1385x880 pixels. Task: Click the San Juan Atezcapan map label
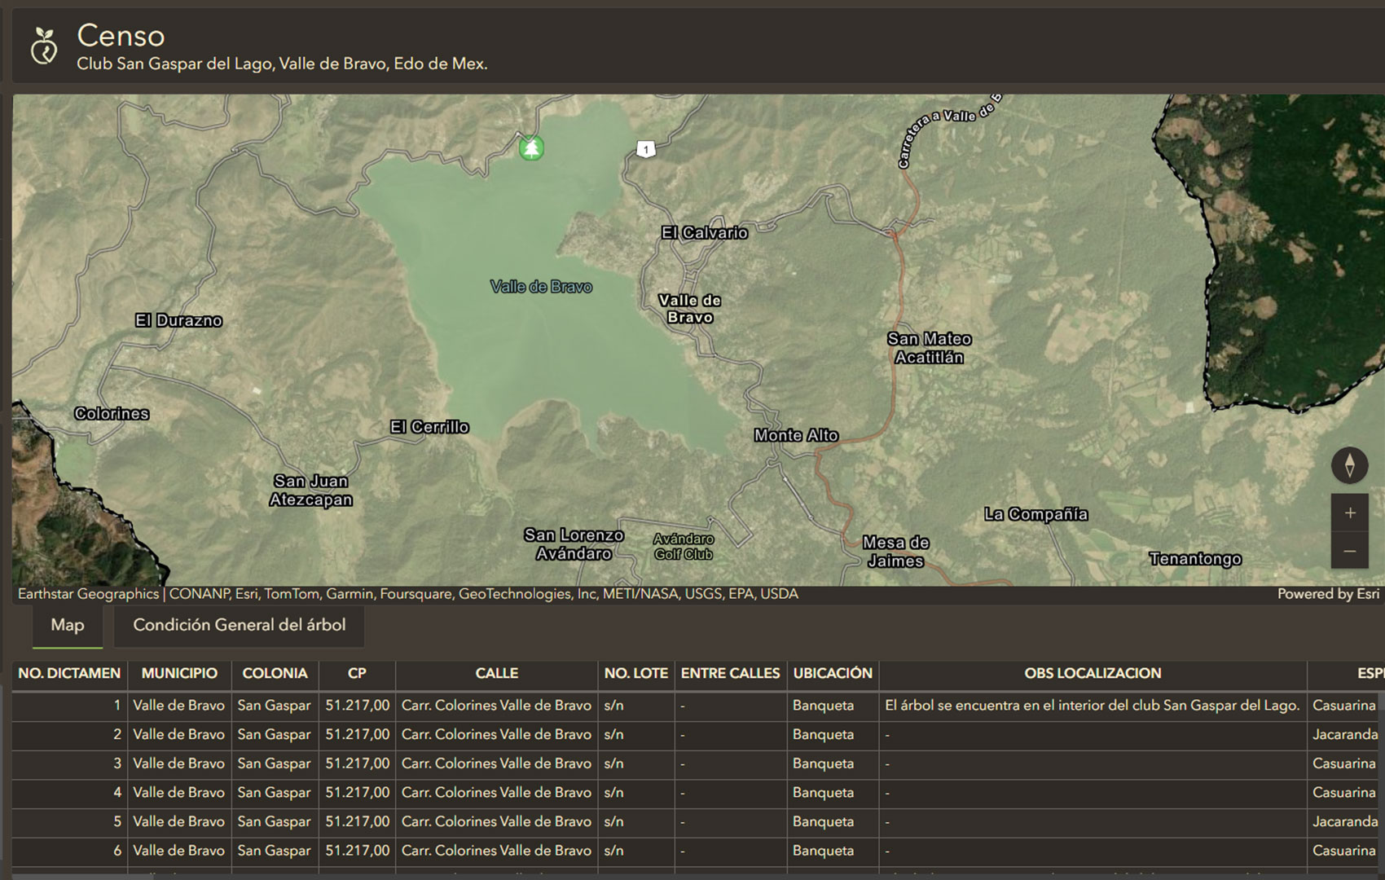(311, 491)
